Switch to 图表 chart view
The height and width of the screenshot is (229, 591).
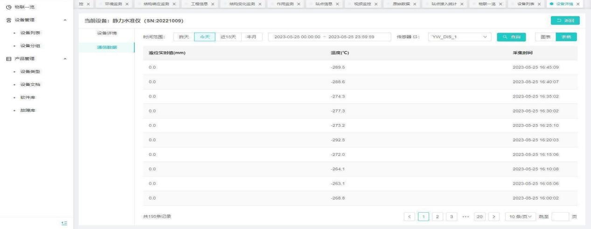(545, 37)
